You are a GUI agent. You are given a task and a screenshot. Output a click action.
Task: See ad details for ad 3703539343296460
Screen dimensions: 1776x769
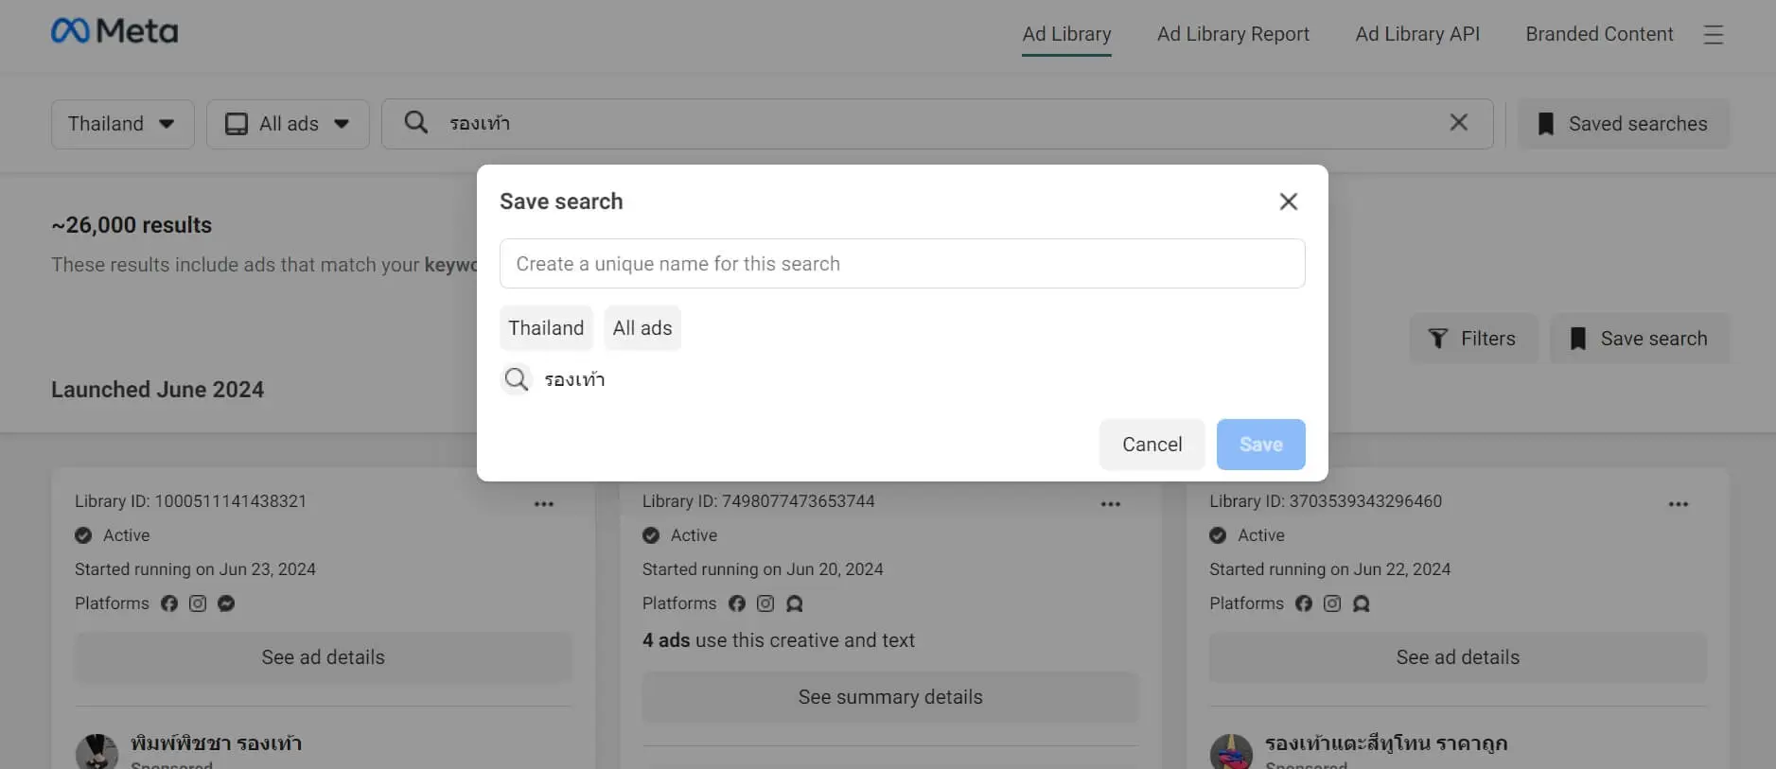pos(1458,657)
